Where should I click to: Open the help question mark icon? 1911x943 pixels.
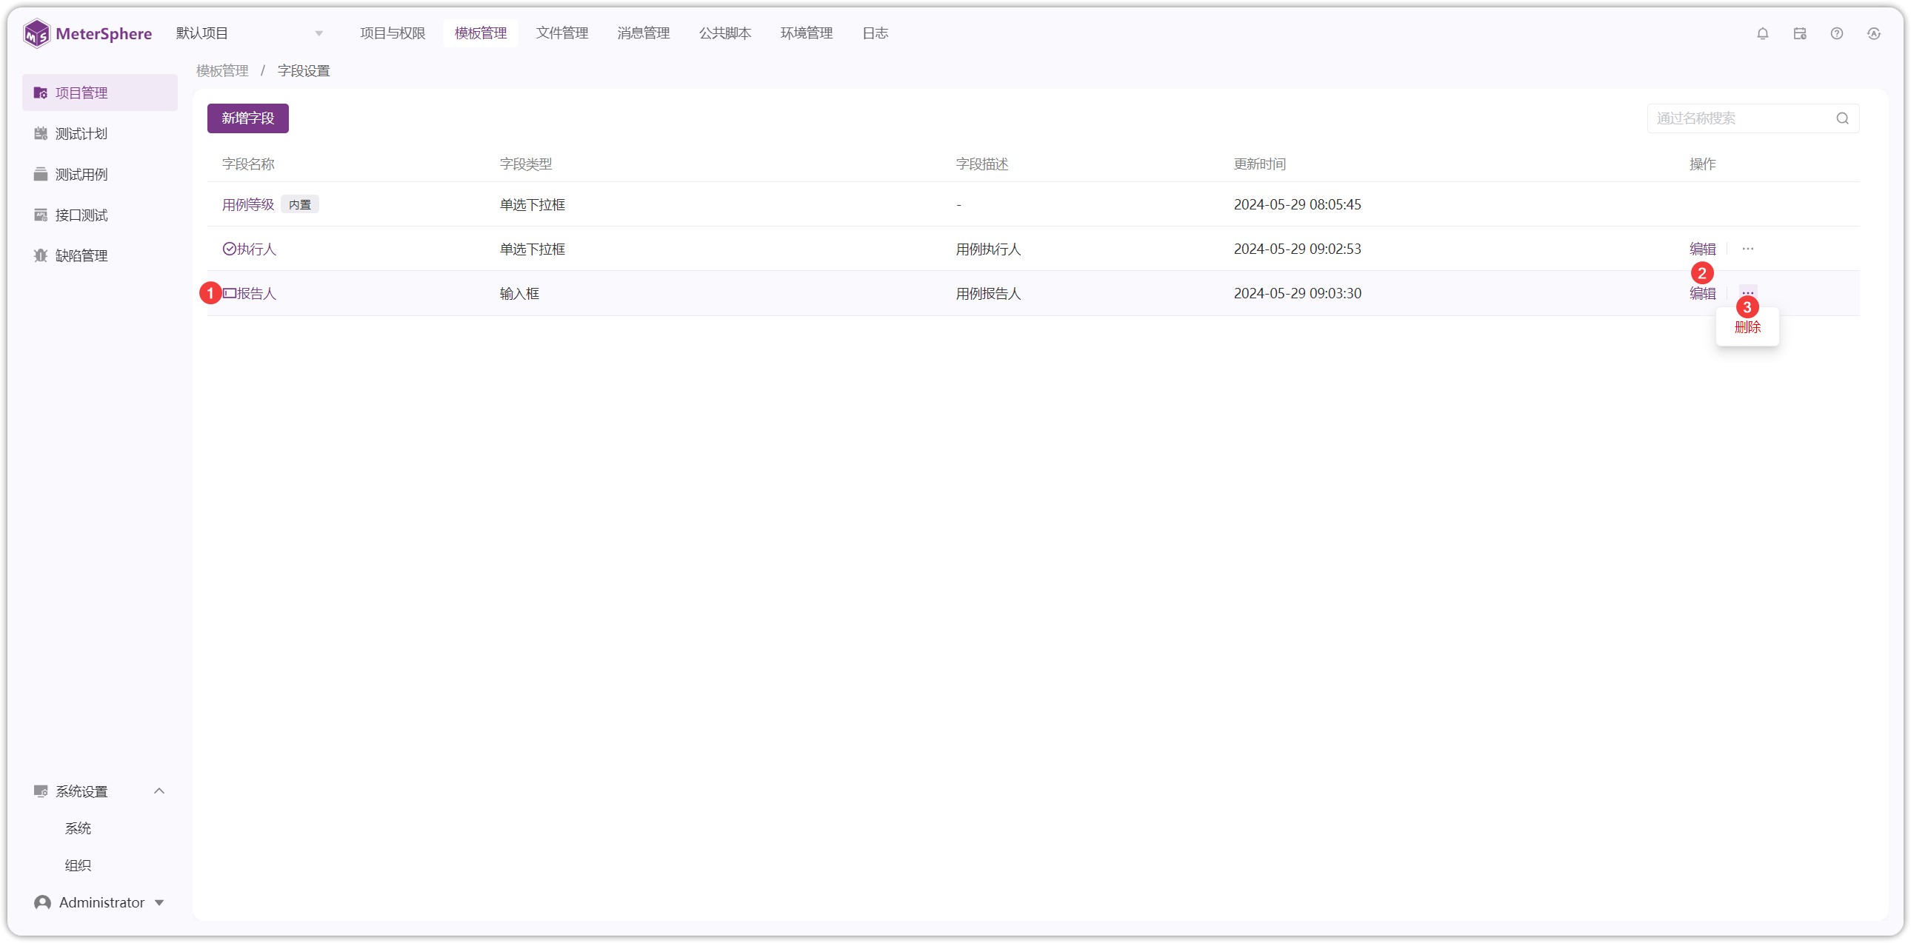coord(1837,33)
